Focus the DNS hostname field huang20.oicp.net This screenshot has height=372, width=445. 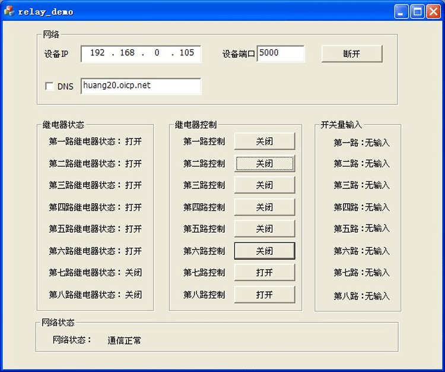(x=141, y=86)
